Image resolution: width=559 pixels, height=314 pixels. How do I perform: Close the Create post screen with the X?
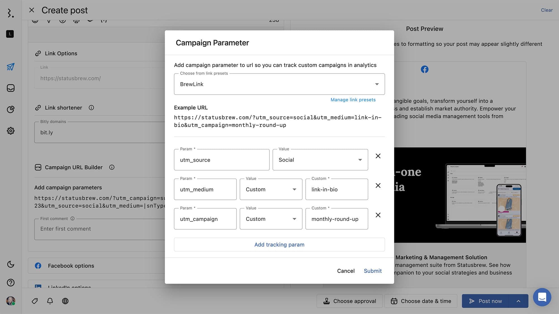(x=32, y=10)
